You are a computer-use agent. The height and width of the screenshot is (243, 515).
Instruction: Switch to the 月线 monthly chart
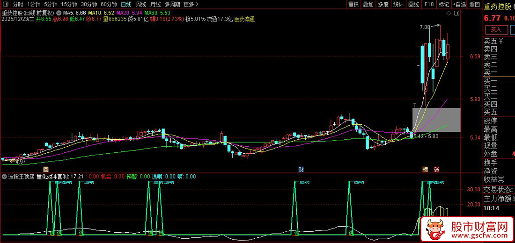[x=155, y=4]
